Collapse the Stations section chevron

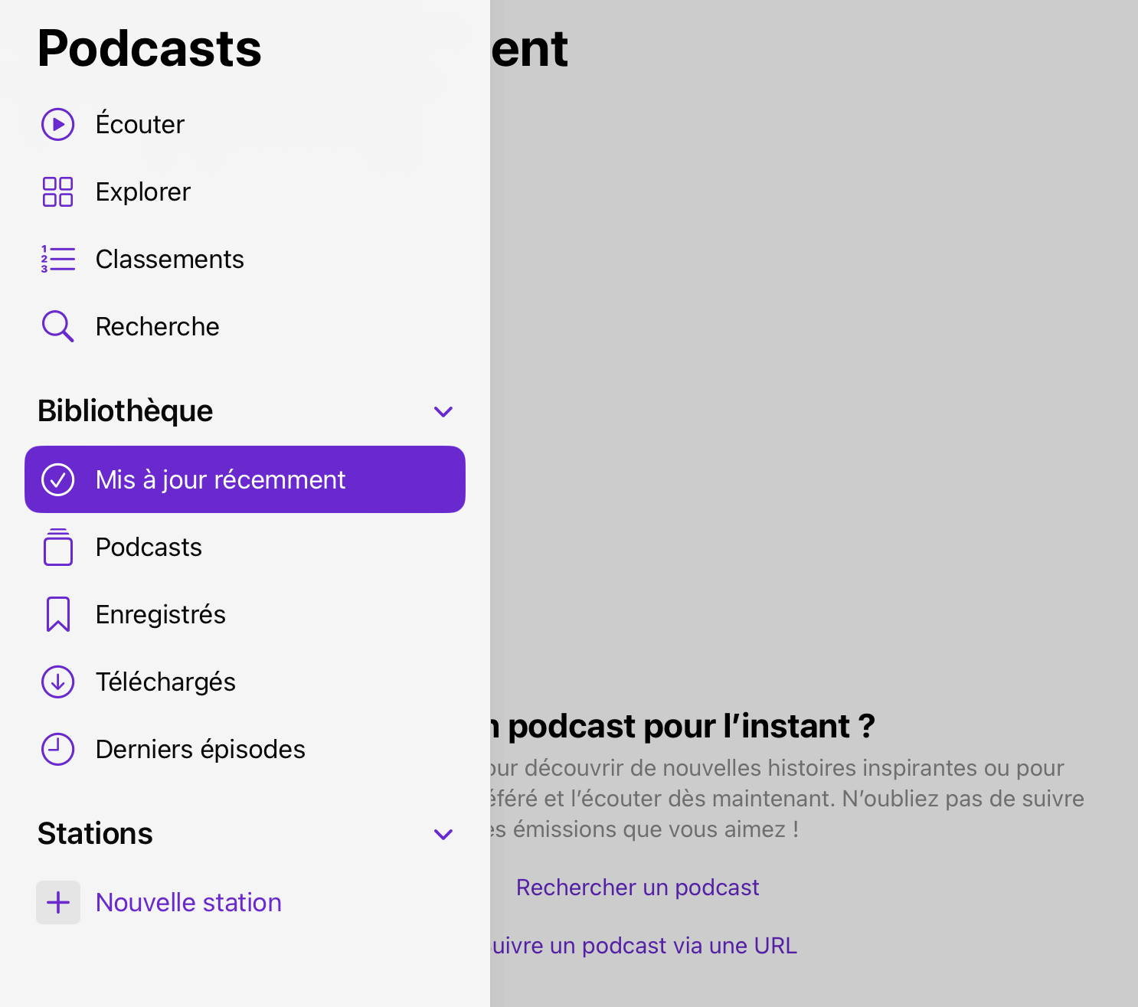(x=443, y=834)
